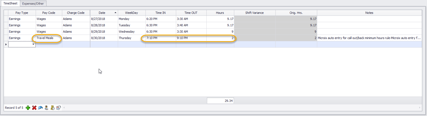The width and height of the screenshot is (427, 116).
Task: Click the red X delete record icon
Action: (x=34, y=108)
